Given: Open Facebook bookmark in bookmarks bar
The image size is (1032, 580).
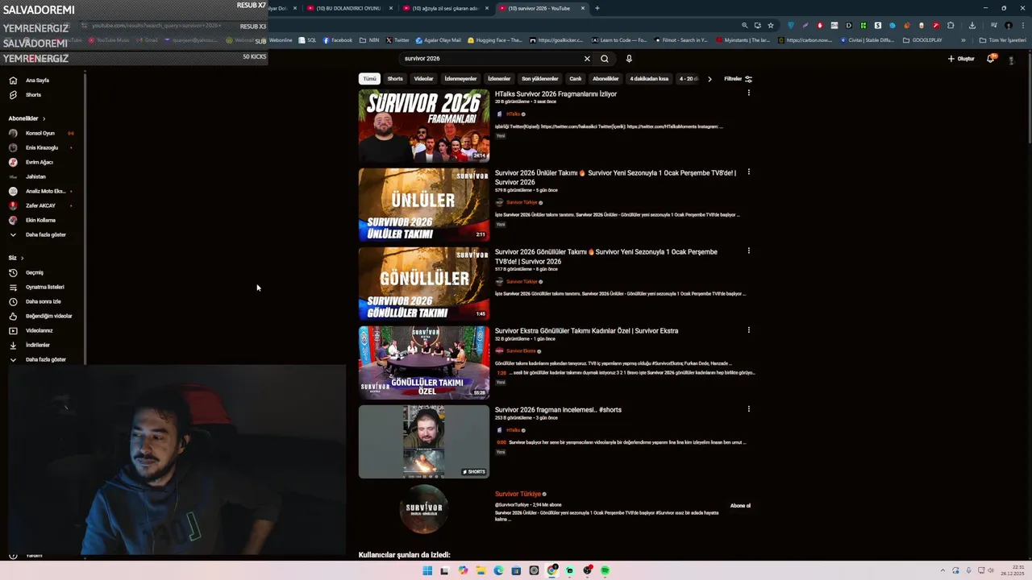Looking at the screenshot, I should click(x=338, y=40).
